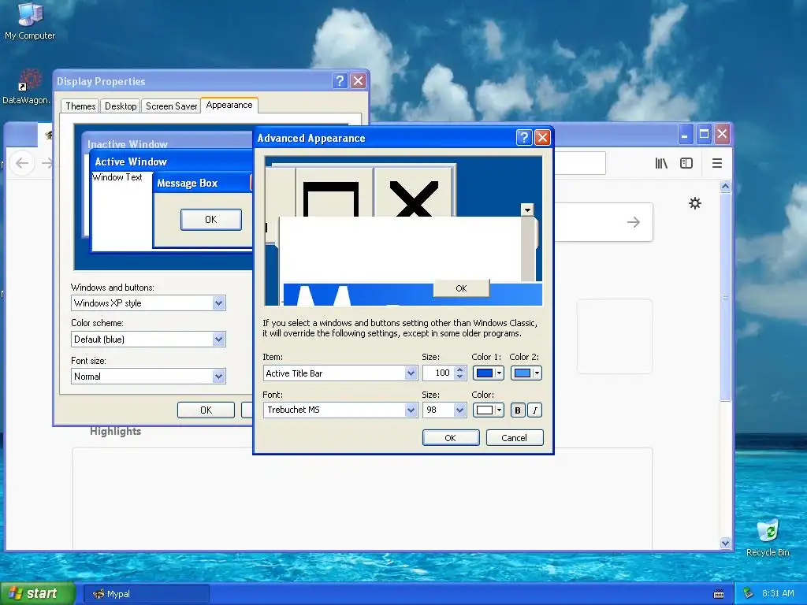Open the font Size dropdown showing 98
Image resolution: width=807 pixels, height=605 pixels.
click(459, 410)
